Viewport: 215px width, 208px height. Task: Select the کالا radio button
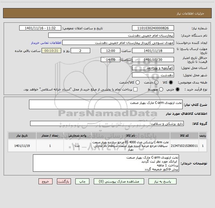(171, 82)
